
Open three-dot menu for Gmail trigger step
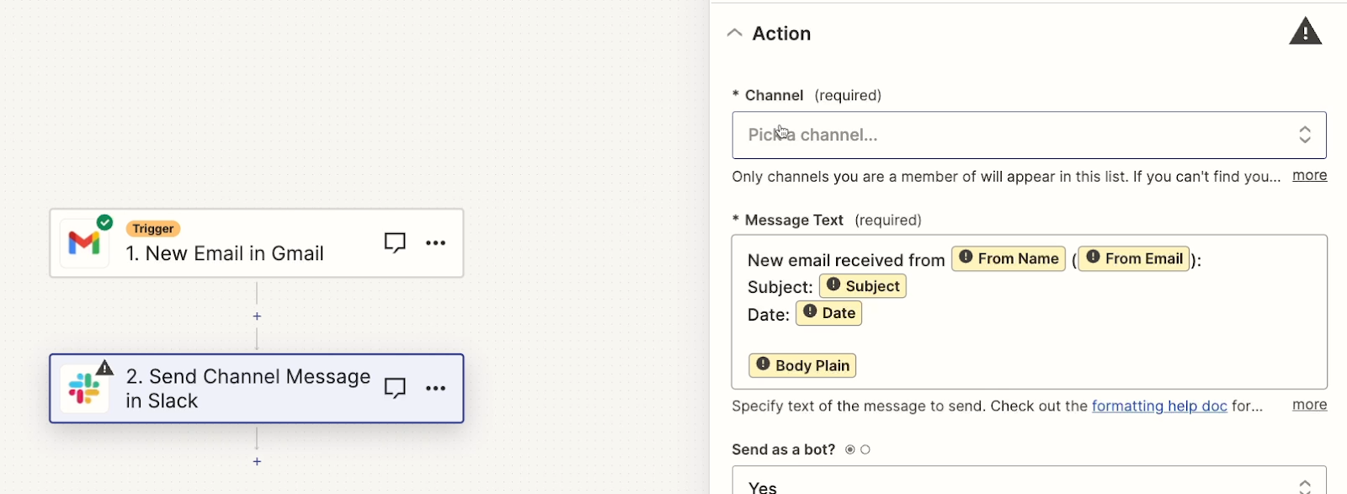pyautogui.click(x=435, y=243)
